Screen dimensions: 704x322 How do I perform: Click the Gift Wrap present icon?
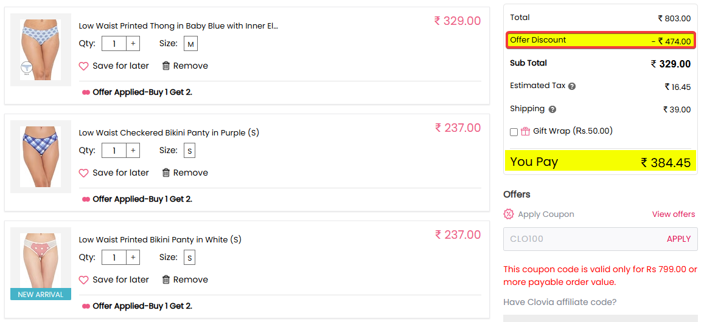pyautogui.click(x=525, y=131)
